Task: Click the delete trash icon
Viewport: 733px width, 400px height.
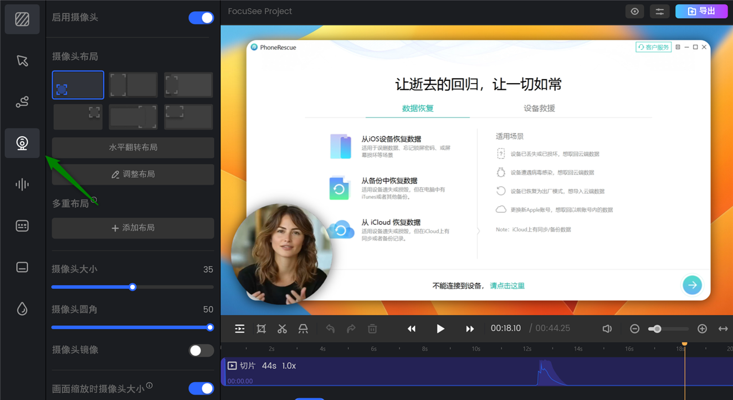Action: 372,329
